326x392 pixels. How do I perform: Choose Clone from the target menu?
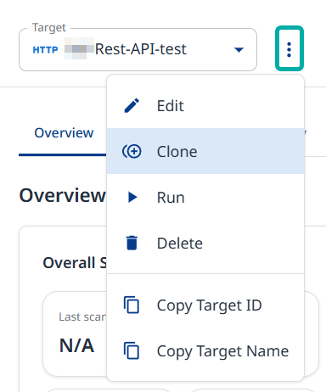[x=205, y=151]
